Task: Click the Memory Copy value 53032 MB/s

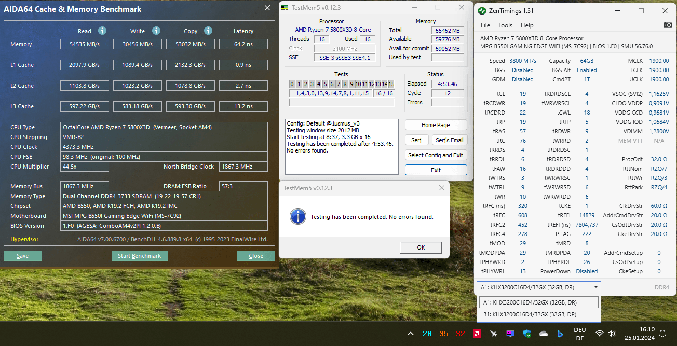Action: pyautogui.click(x=191, y=44)
